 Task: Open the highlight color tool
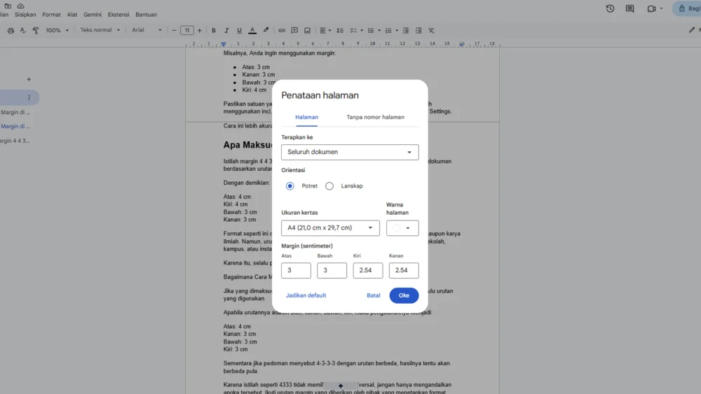coord(266,30)
